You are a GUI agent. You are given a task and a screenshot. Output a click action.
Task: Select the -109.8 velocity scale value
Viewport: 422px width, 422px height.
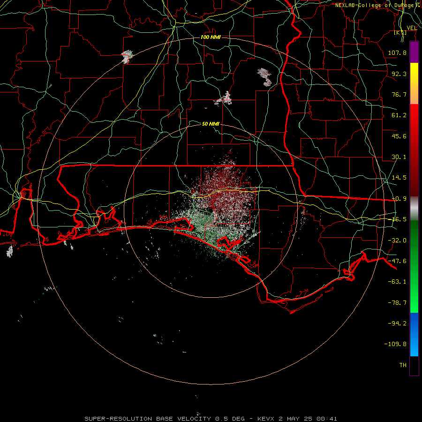395,344
